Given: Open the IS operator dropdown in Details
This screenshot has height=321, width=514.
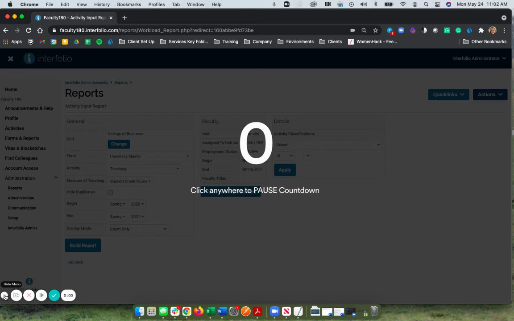Looking at the screenshot, I should click(x=285, y=156).
